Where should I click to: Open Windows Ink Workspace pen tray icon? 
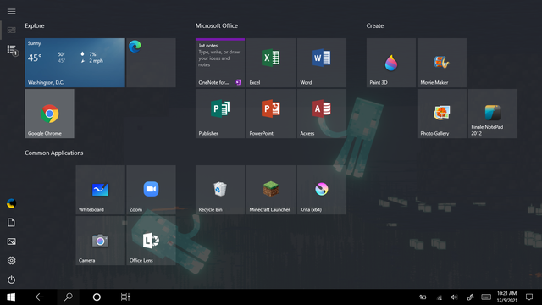[471, 297]
